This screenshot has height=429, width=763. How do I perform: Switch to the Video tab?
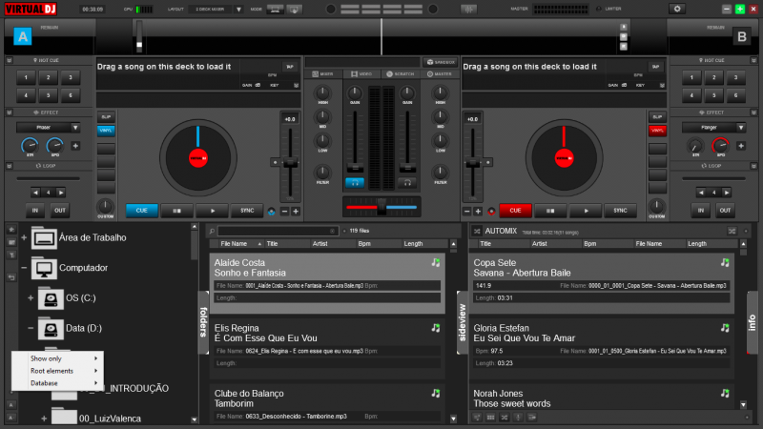361,74
